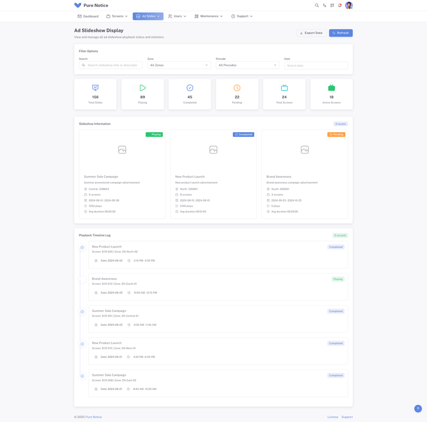427x422 pixels.
Task: Expand the Maintenance menu
Action: coord(208,17)
